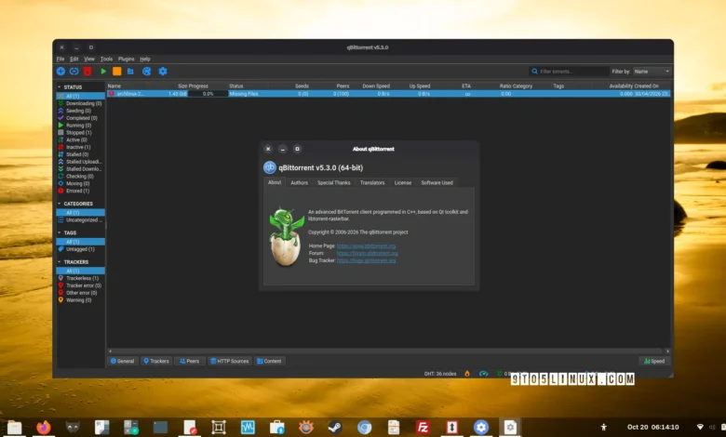726x437 pixels.
Task: Click the blue queue/folder toolbar icon
Action: pos(130,72)
